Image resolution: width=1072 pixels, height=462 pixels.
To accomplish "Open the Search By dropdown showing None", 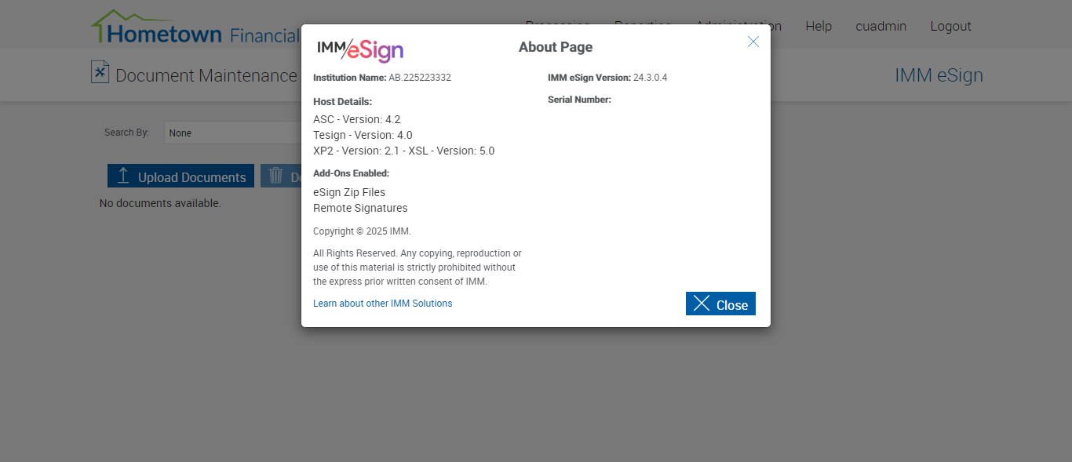I will (x=232, y=133).
